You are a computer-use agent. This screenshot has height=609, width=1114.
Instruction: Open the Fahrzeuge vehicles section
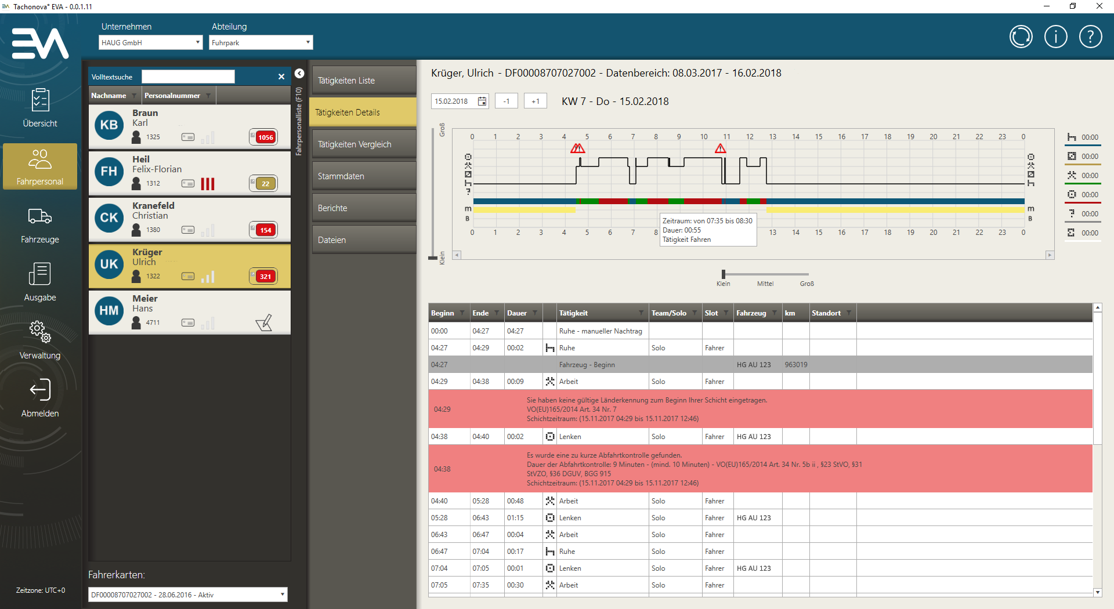click(40, 216)
